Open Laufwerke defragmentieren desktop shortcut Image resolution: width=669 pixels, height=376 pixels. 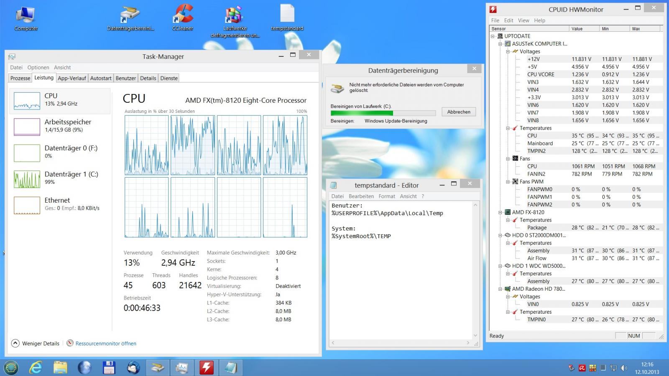(235, 22)
